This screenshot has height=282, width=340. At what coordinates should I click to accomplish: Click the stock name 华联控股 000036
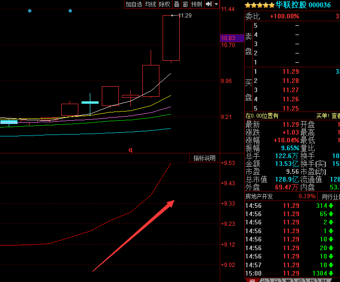point(303,5)
